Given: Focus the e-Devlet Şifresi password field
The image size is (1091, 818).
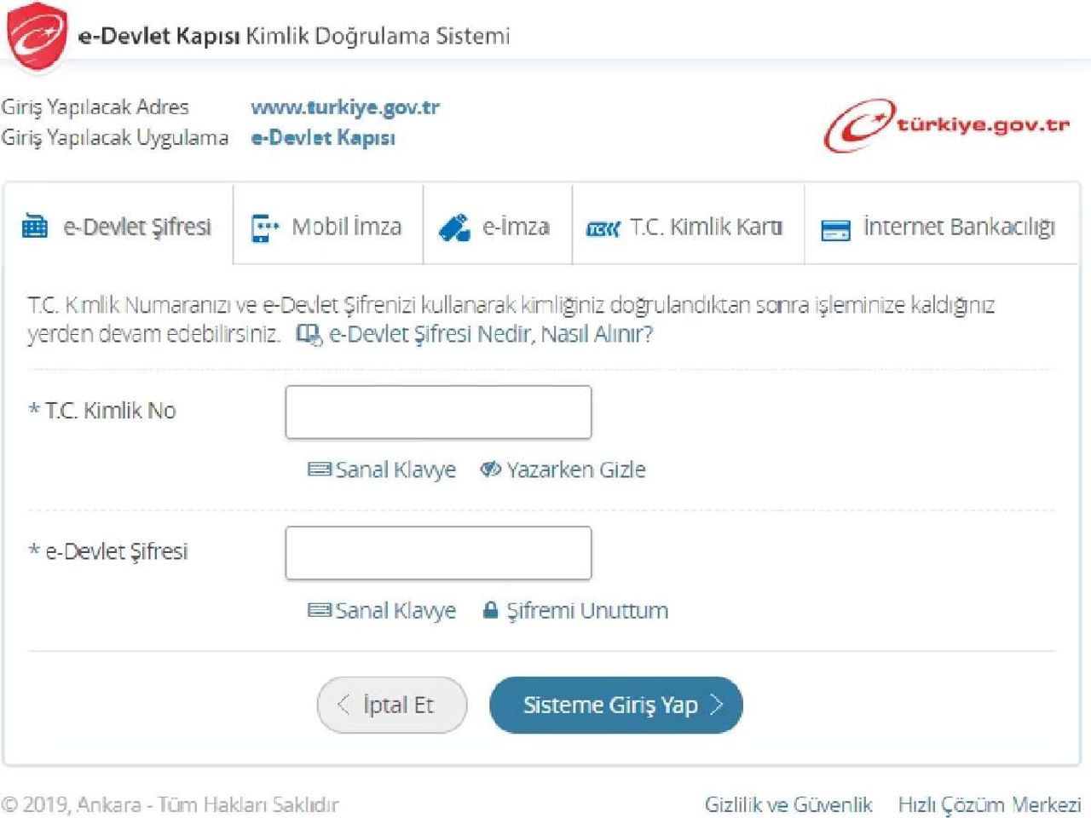Looking at the screenshot, I should 438,553.
